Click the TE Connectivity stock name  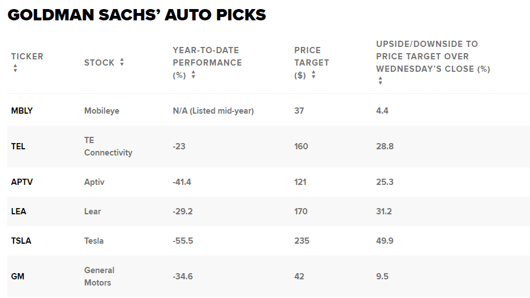pos(108,146)
